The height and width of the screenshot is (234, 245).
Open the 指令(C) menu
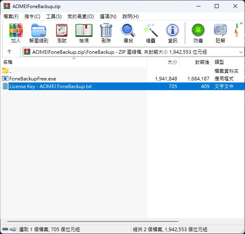click(x=32, y=17)
